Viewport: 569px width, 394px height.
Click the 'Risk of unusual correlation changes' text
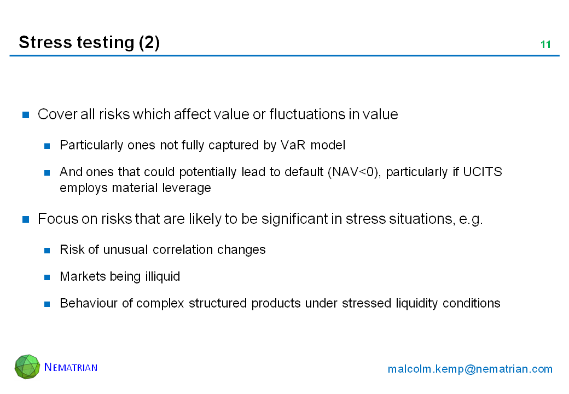tap(162, 250)
